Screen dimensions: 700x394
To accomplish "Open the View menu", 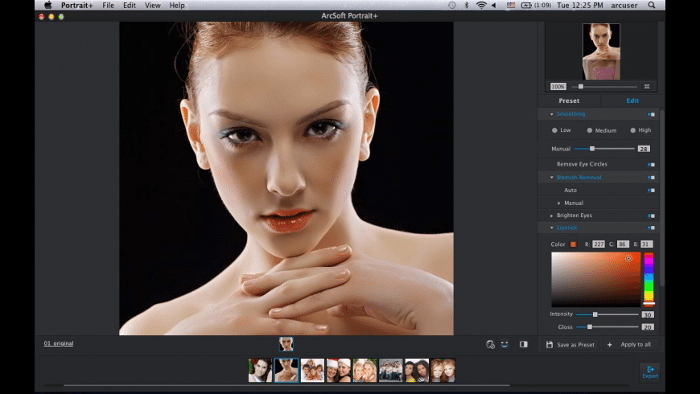I will pos(151,6).
